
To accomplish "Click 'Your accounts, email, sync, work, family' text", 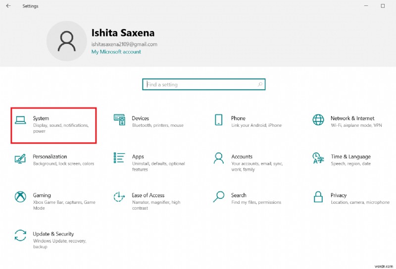I will pyautogui.click(x=257, y=166).
